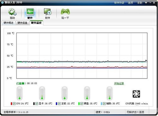158x116 pixels.
Task: Click the 玩一下 gamepad icon
Action: click(x=65, y=12)
